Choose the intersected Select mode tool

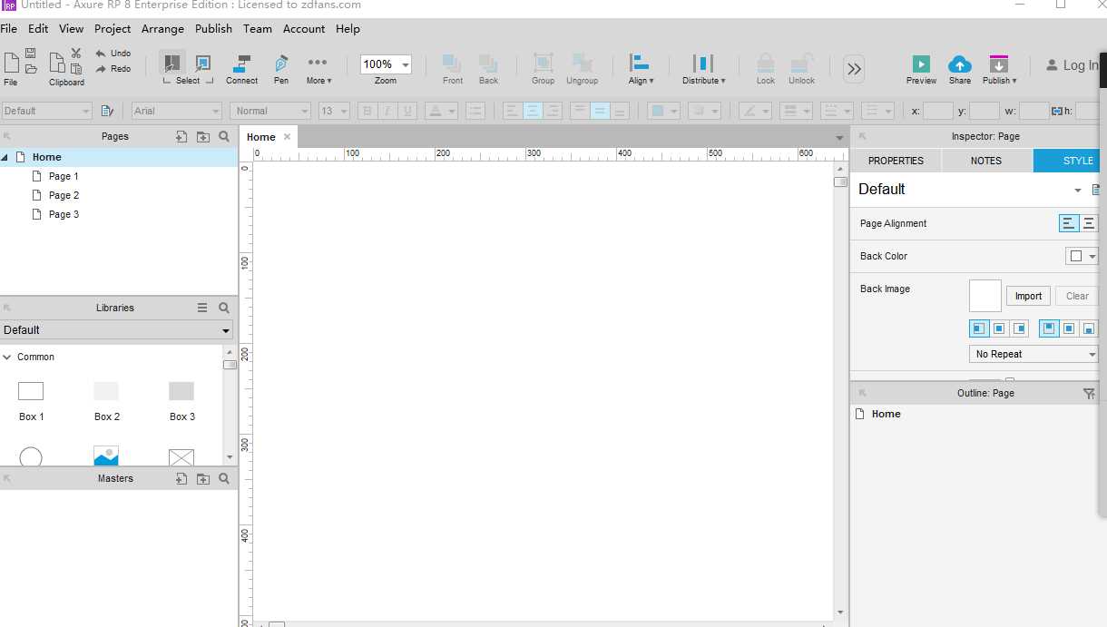(x=172, y=64)
